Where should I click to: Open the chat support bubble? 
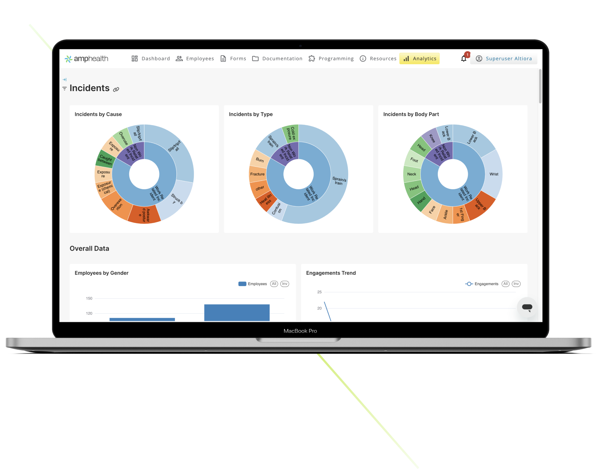[527, 307]
